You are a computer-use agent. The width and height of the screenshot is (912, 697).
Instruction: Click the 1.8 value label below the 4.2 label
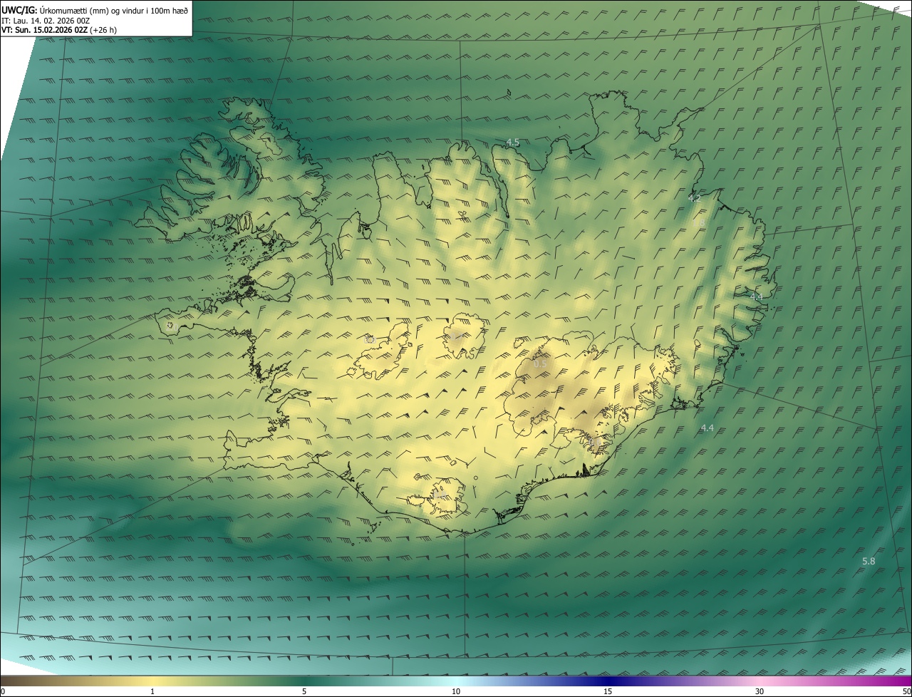click(699, 223)
